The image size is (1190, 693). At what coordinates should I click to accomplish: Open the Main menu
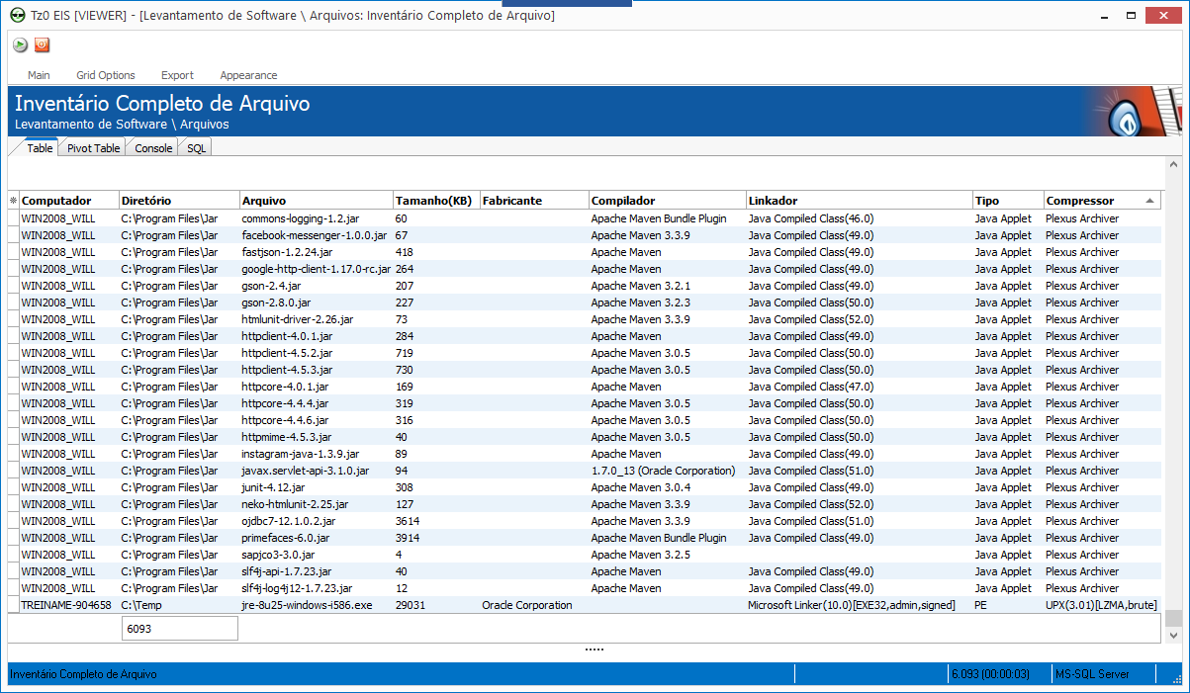(x=39, y=75)
